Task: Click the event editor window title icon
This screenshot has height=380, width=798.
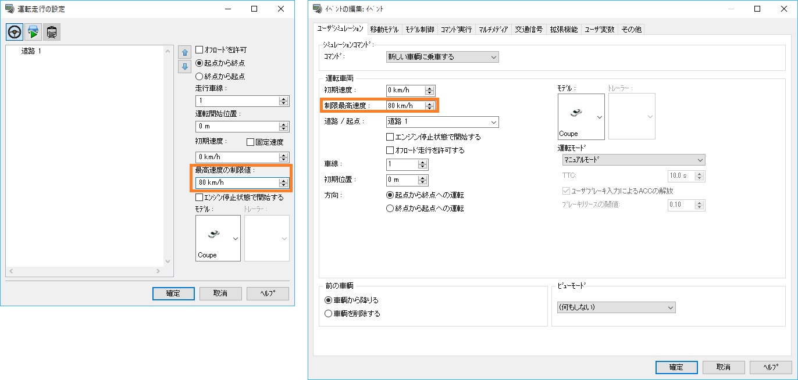Action: point(318,9)
